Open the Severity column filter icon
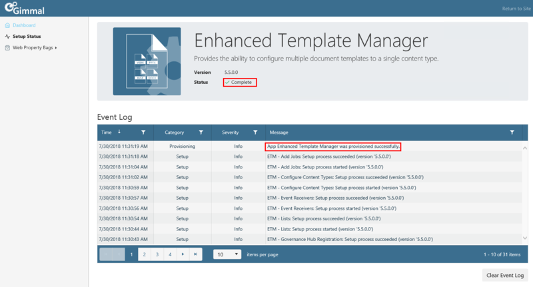This screenshot has width=533, height=287. (255, 133)
